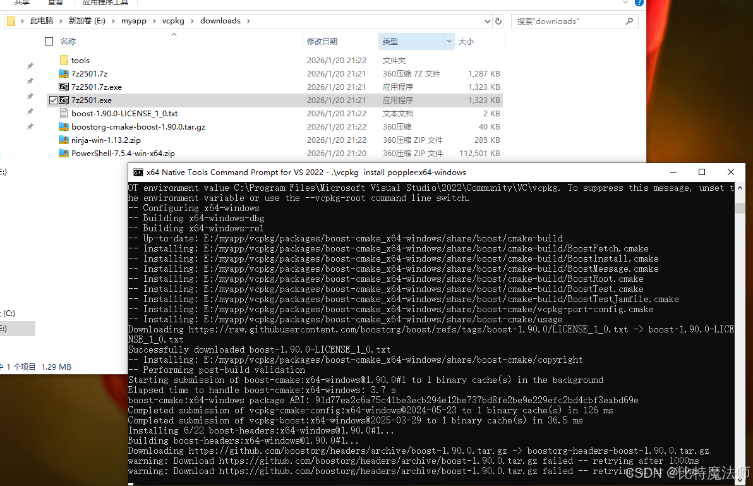Select file PowerShell-7.5.4-win-x64.zip
This screenshot has height=486, width=753.
click(123, 153)
